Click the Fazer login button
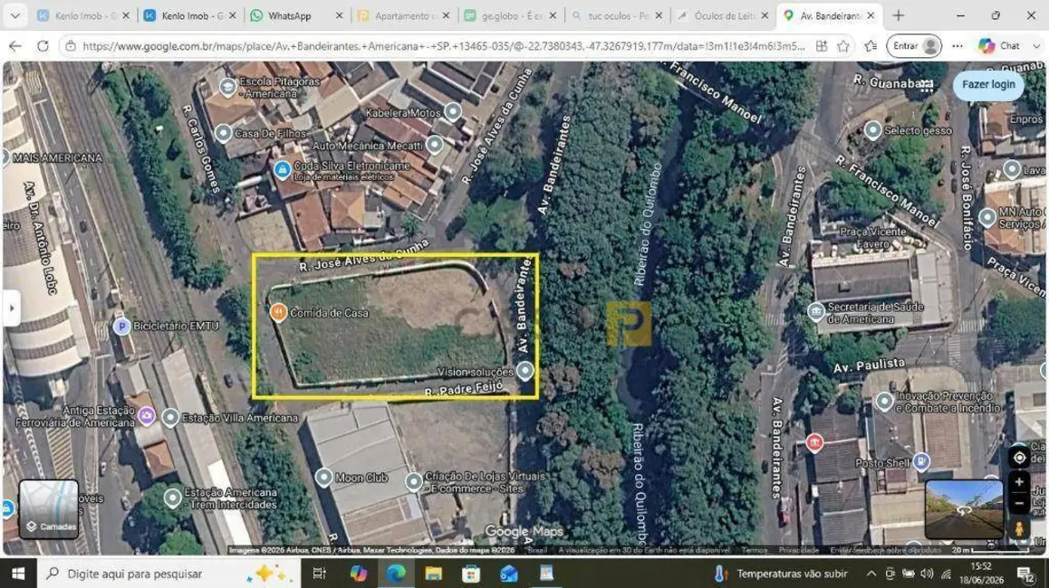 click(x=988, y=85)
